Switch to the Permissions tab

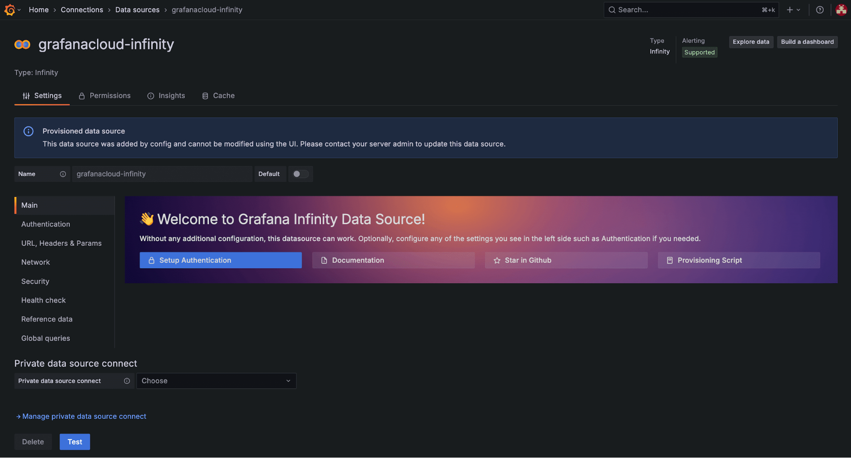[105, 96]
